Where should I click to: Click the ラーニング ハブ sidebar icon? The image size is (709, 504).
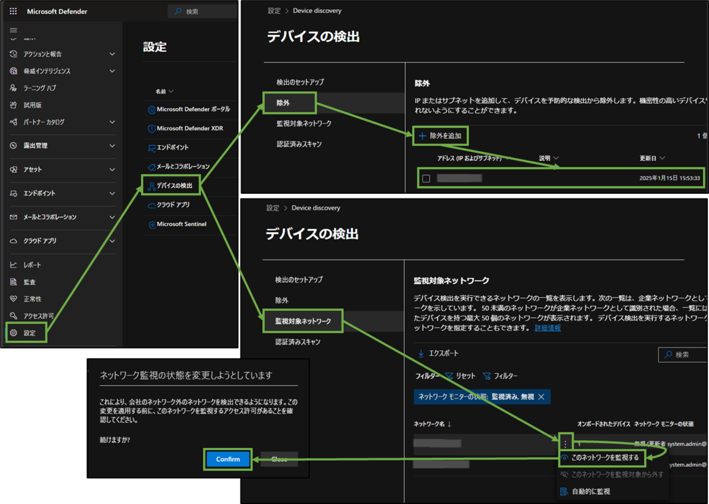(14, 88)
